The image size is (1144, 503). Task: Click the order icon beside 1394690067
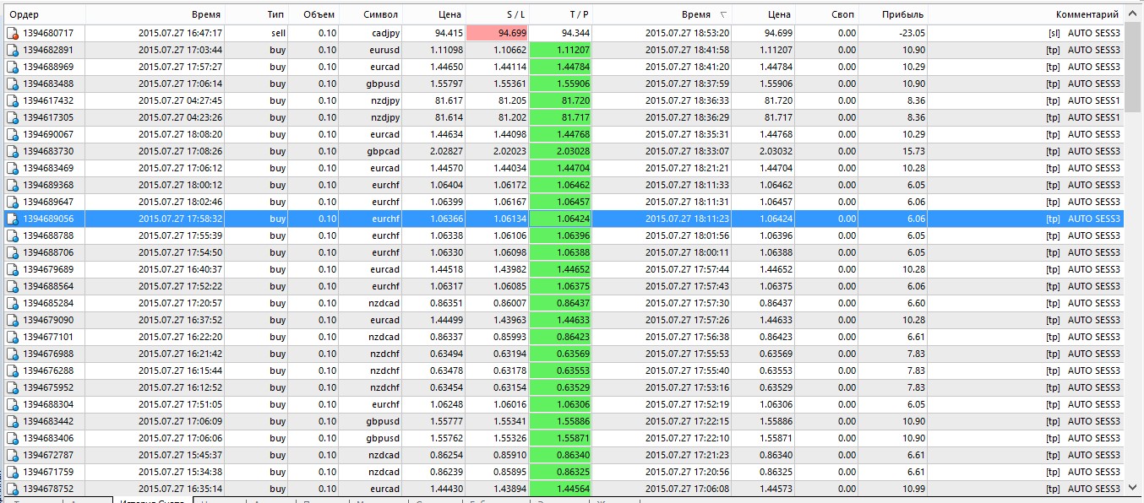pyautogui.click(x=13, y=134)
